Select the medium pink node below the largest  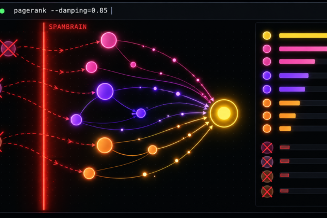92,67
